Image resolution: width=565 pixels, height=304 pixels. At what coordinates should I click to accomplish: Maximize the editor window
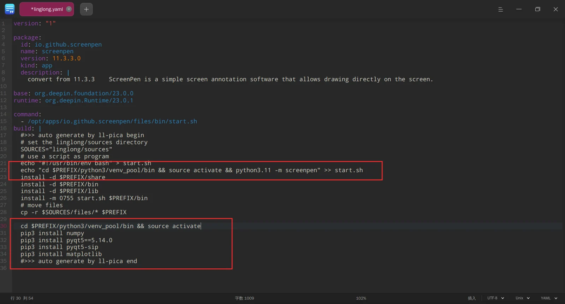tap(537, 9)
